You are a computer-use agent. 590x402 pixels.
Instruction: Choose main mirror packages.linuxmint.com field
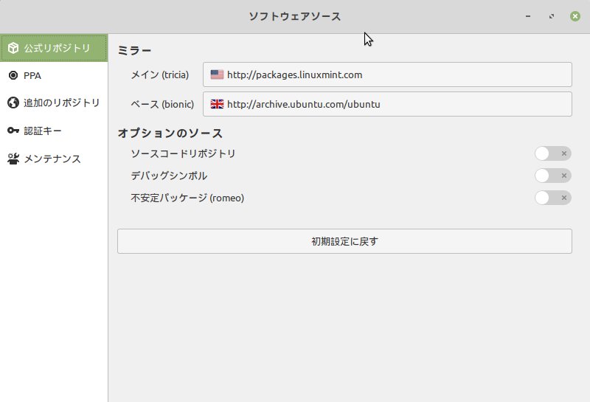click(387, 74)
